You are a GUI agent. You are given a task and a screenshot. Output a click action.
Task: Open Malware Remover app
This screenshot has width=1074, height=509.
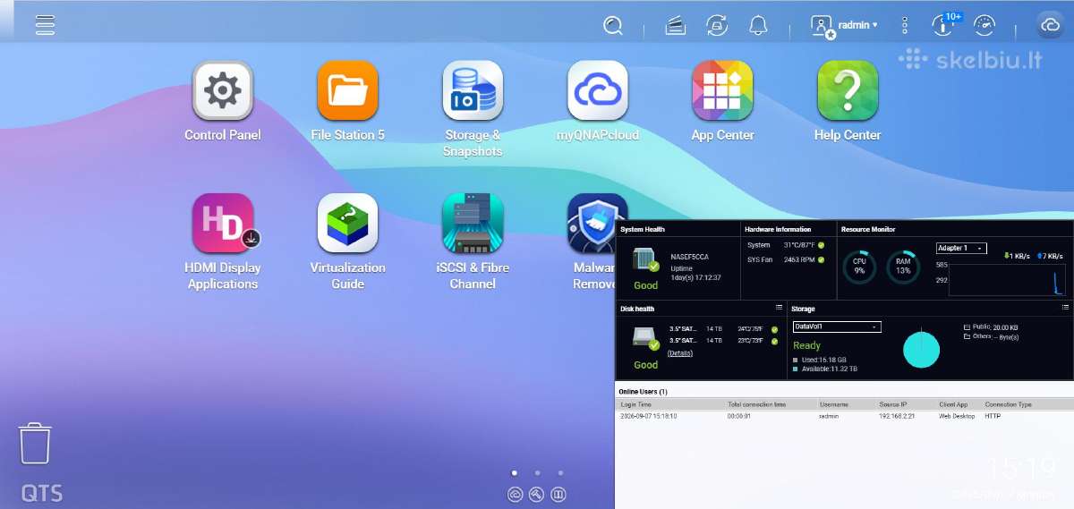(592, 242)
